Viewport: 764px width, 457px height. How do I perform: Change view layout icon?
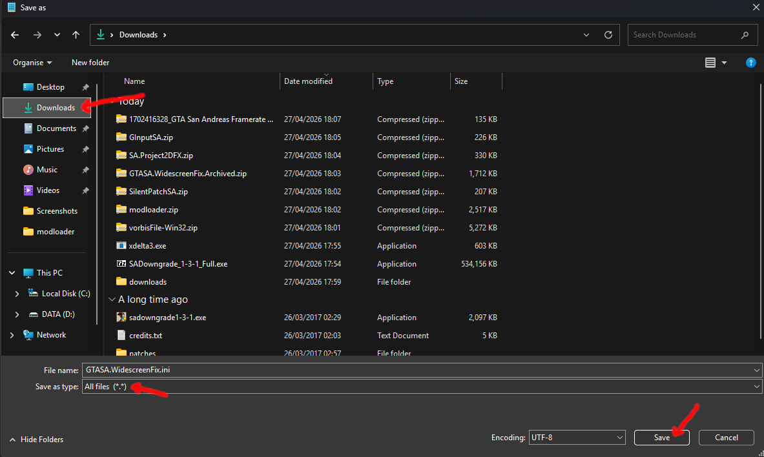pos(710,63)
